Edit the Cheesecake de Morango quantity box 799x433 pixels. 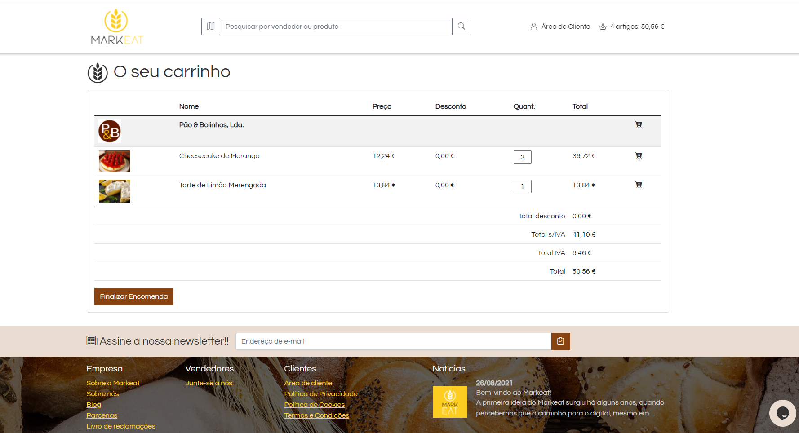pyautogui.click(x=522, y=157)
